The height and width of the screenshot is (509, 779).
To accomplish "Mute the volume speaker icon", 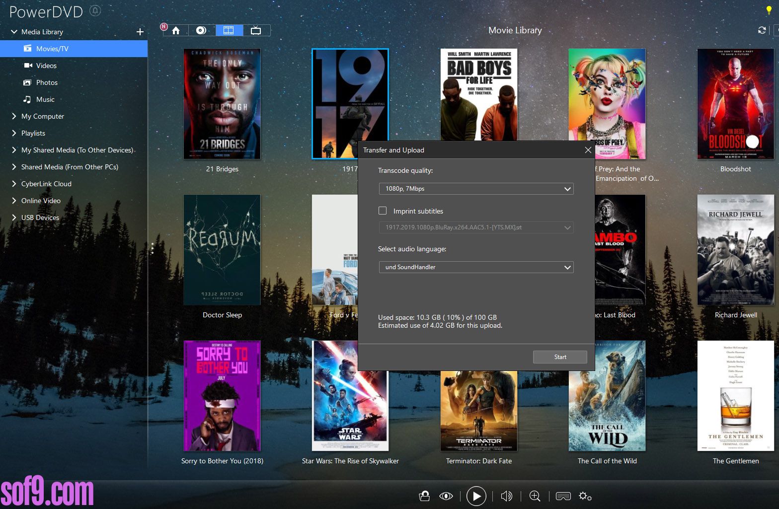I will [x=507, y=496].
